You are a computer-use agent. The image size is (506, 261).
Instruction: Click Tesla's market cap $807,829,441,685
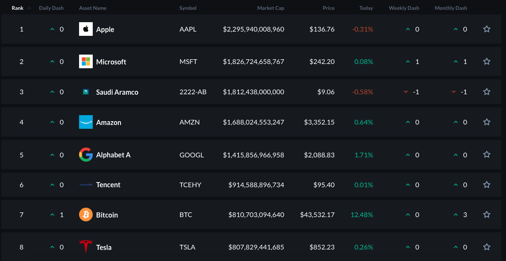pyautogui.click(x=256, y=247)
